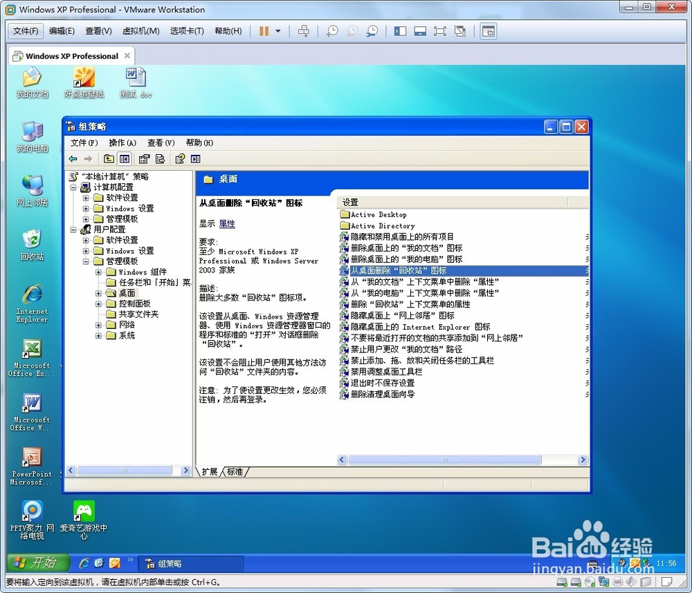Click VMware full screen mode icon

[x=440, y=31]
